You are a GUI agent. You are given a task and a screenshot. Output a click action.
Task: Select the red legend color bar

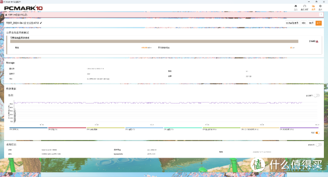click(67, 127)
